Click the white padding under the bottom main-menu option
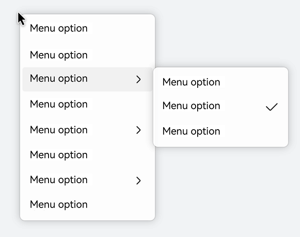 (87, 218)
